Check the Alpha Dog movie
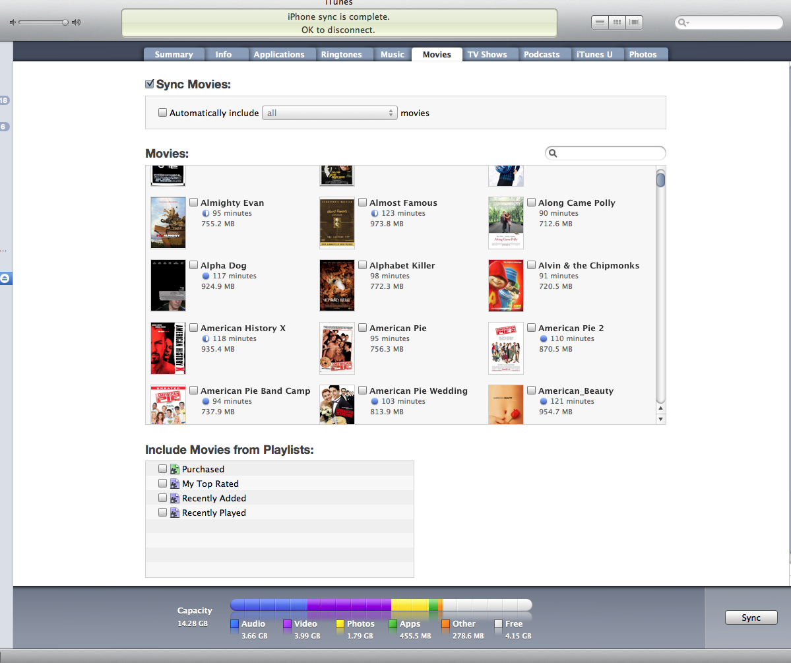 194,265
